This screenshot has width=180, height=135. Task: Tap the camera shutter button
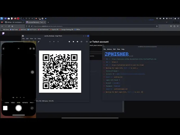[x=19, y=108]
